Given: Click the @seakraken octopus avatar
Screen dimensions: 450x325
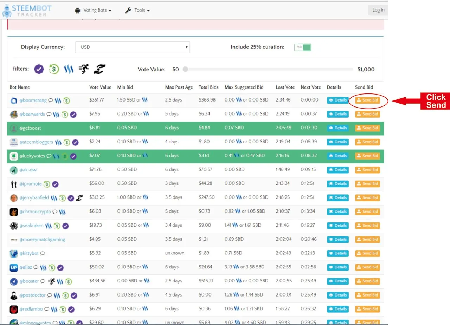Looking at the screenshot, I should [14, 226].
